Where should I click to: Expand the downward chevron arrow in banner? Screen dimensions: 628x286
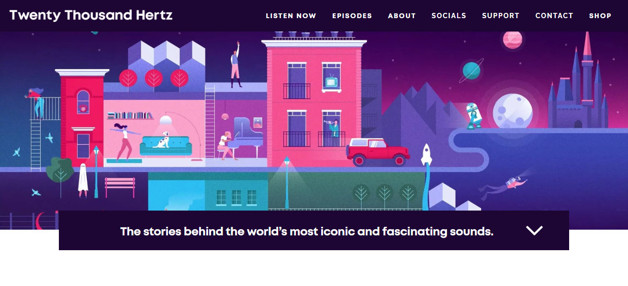[534, 231]
